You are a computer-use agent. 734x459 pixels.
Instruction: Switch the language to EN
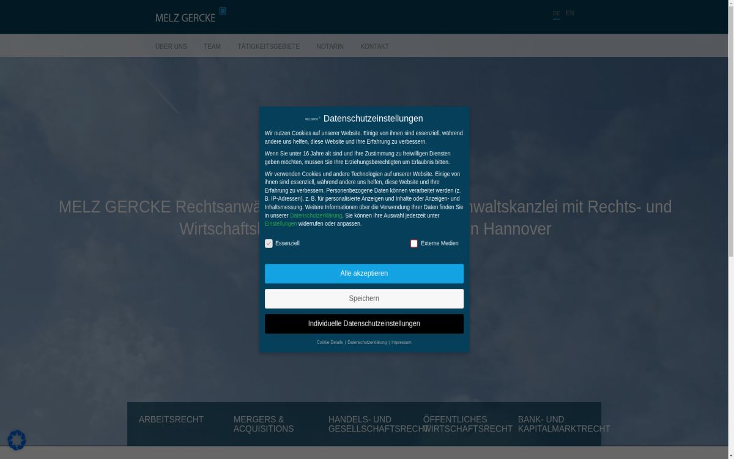(570, 13)
